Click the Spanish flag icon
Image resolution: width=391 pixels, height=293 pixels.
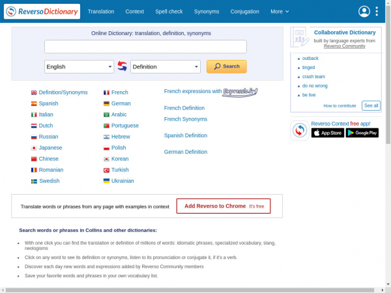(x=34, y=104)
